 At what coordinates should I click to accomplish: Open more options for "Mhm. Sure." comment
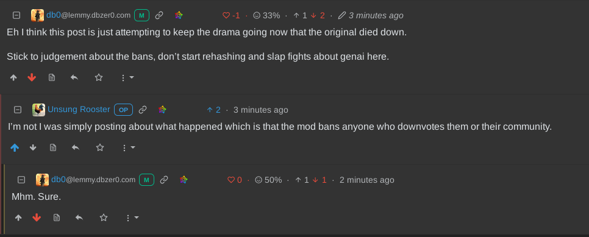(132, 218)
